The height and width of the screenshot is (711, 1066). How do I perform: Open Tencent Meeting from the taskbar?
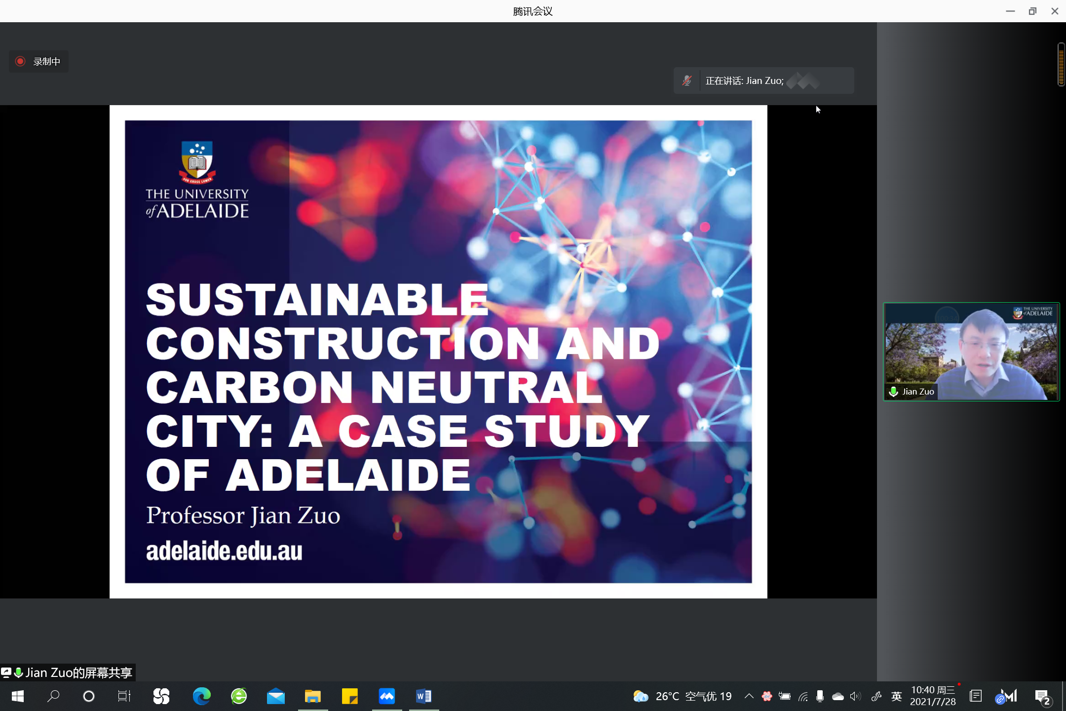pos(386,696)
